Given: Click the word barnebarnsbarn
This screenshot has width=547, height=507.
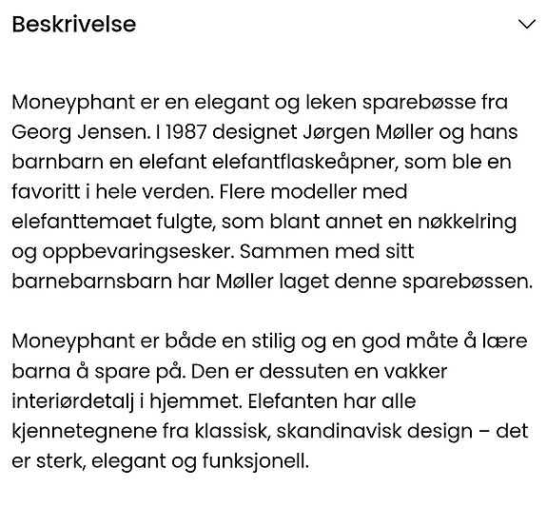Looking at the screenshot, I should click(x=92, y=282).
